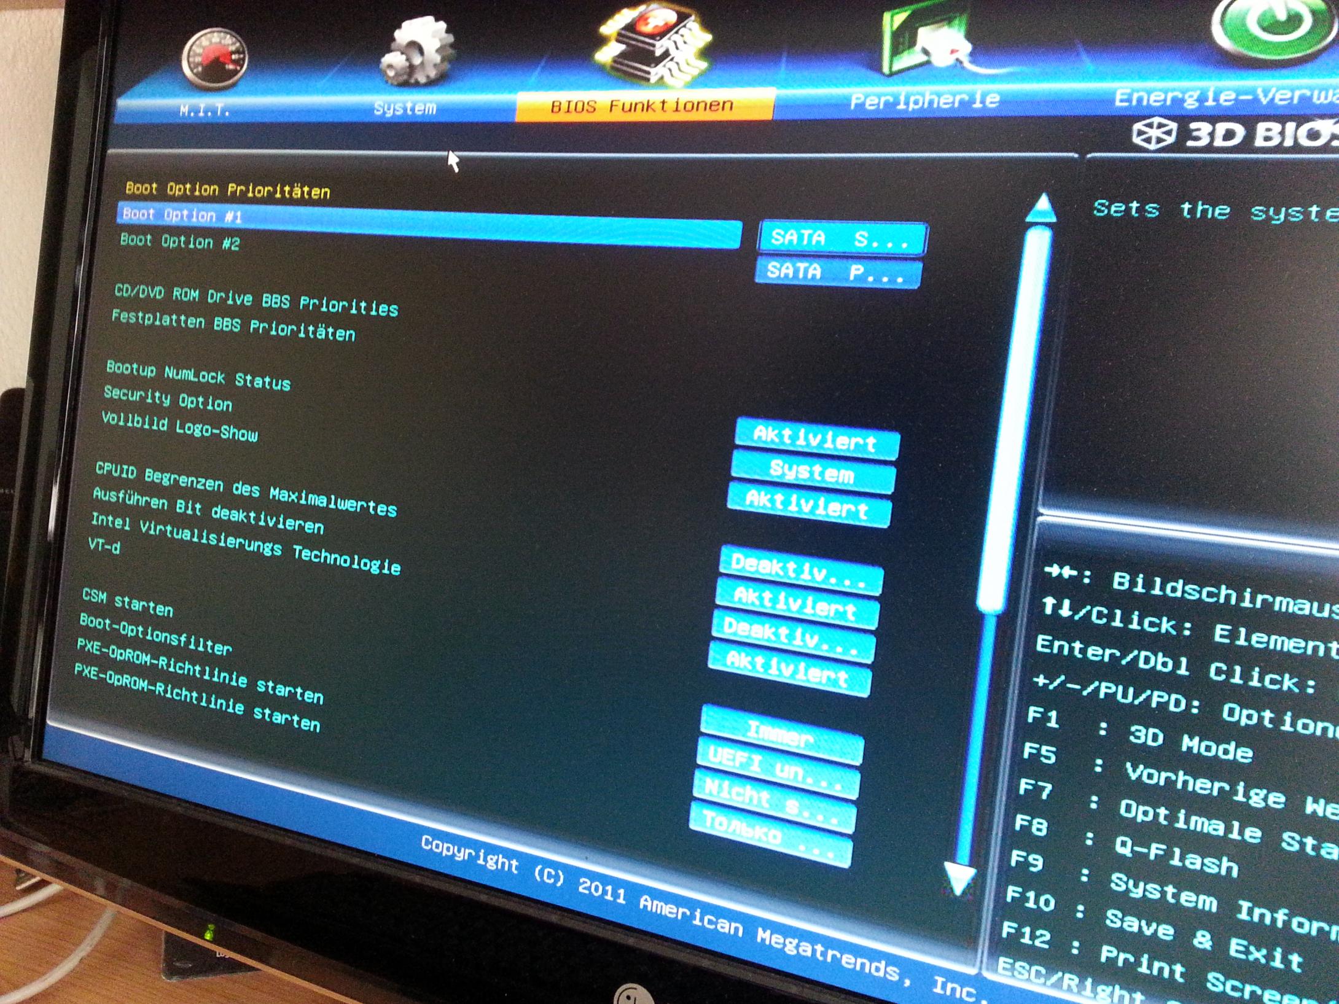Click the M.I.T. speedometer icon

pyautogui.click(x=214, y=60)
